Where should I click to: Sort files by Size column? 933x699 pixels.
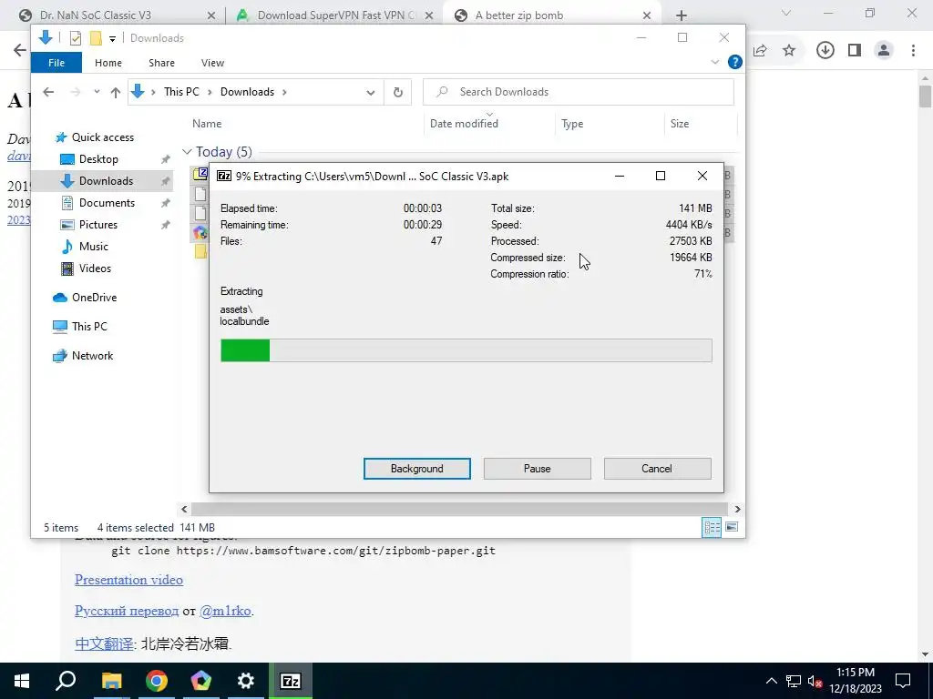coord(680,124)
